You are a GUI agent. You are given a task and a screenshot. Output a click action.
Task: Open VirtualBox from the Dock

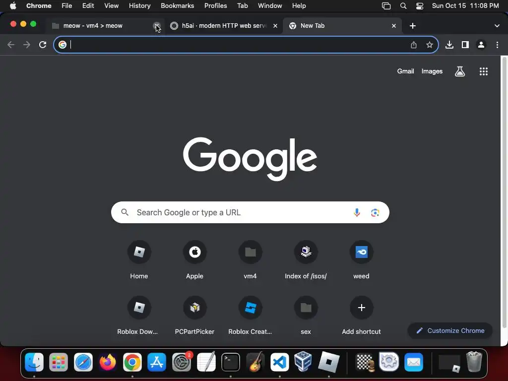[x=303, y=362]
